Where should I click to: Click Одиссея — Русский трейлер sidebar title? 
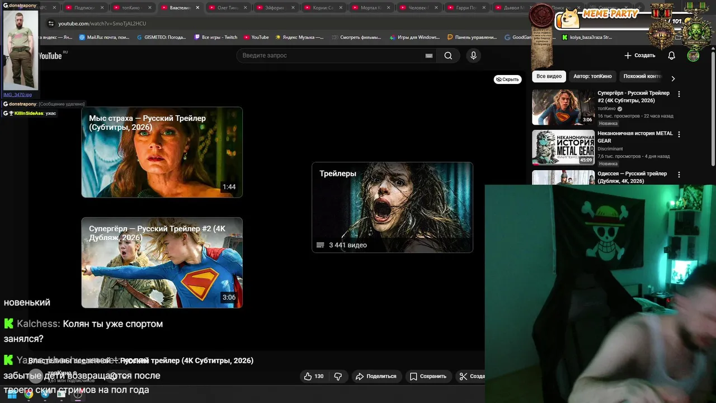pyautogui.click(x=632, y=177)
